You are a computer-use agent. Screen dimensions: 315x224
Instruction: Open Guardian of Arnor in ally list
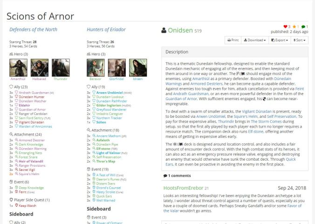(32, 109)
